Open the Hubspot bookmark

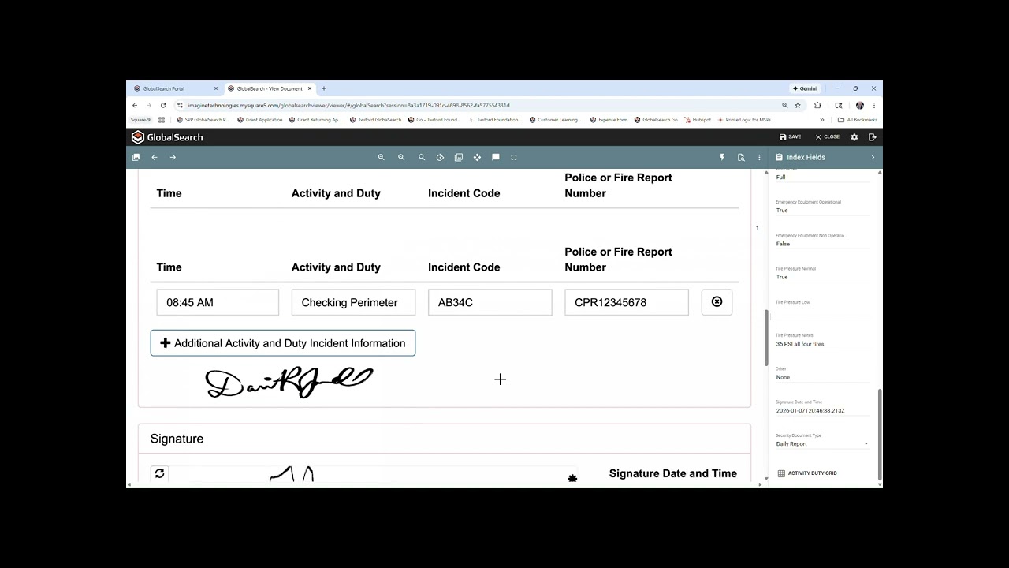[x=698, y=120]
